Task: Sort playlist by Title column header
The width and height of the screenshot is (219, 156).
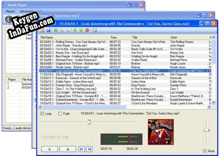Action: pyautogui.click(x=149, y=37)
